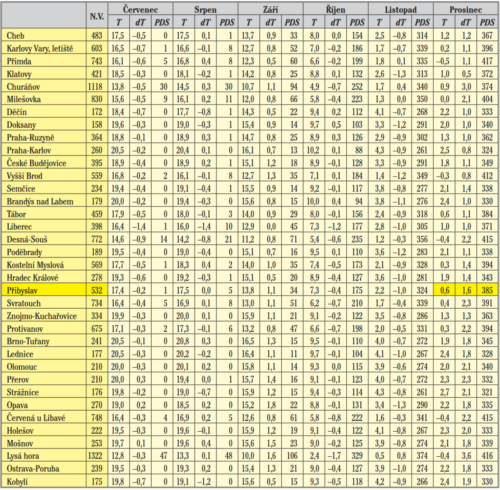Screen dimensions: 500x490
Task: Click the Lysá hora station name
Action: [x=23, y=456]
